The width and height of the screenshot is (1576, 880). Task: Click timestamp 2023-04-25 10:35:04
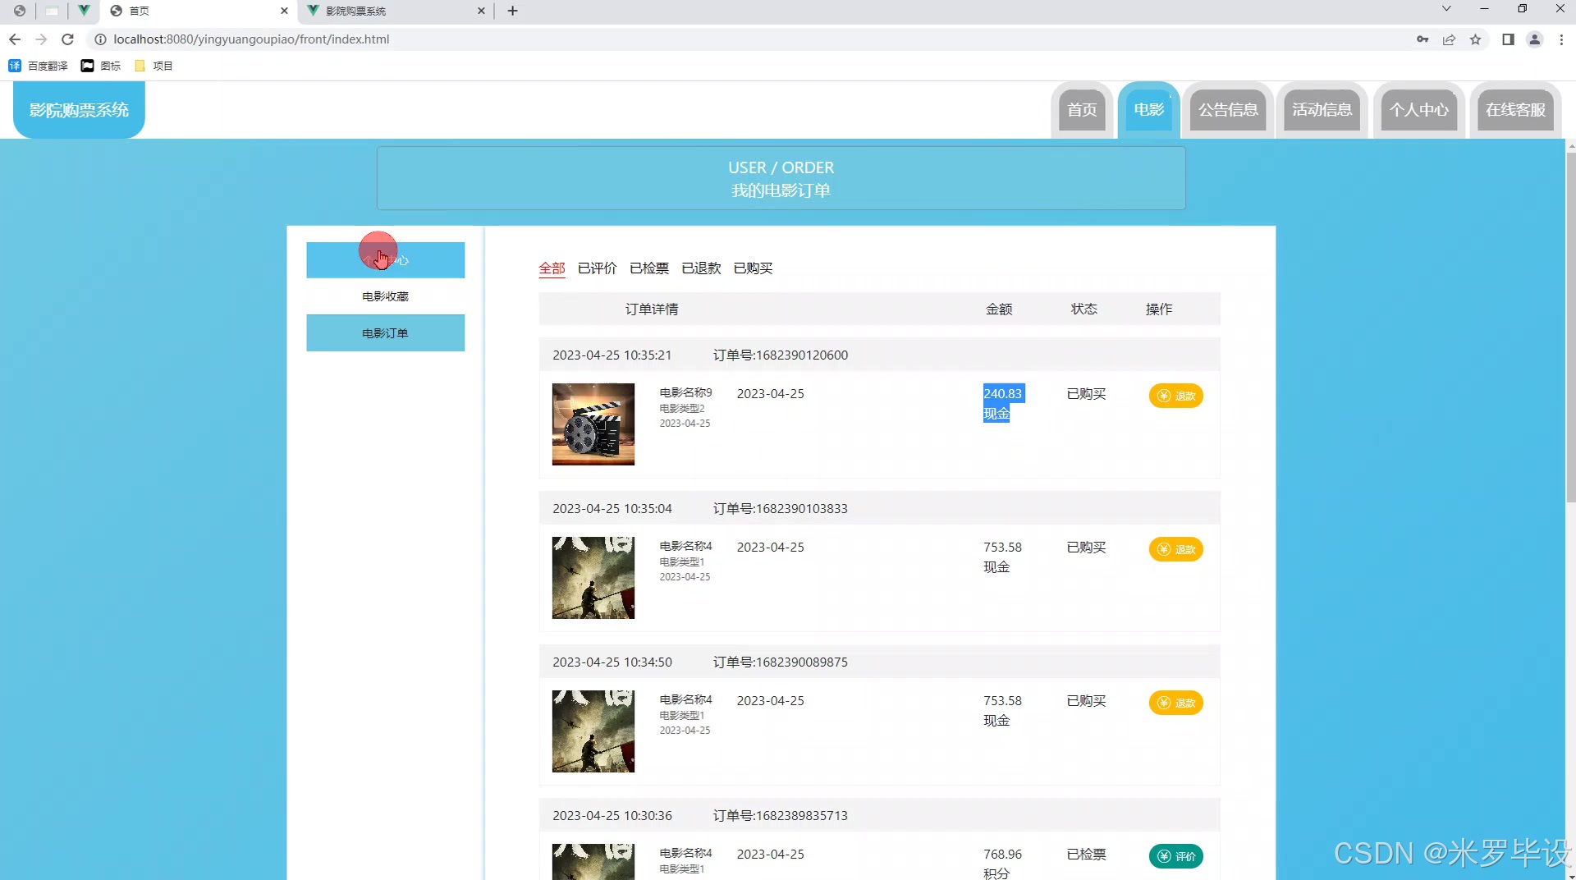pos(612,509)
